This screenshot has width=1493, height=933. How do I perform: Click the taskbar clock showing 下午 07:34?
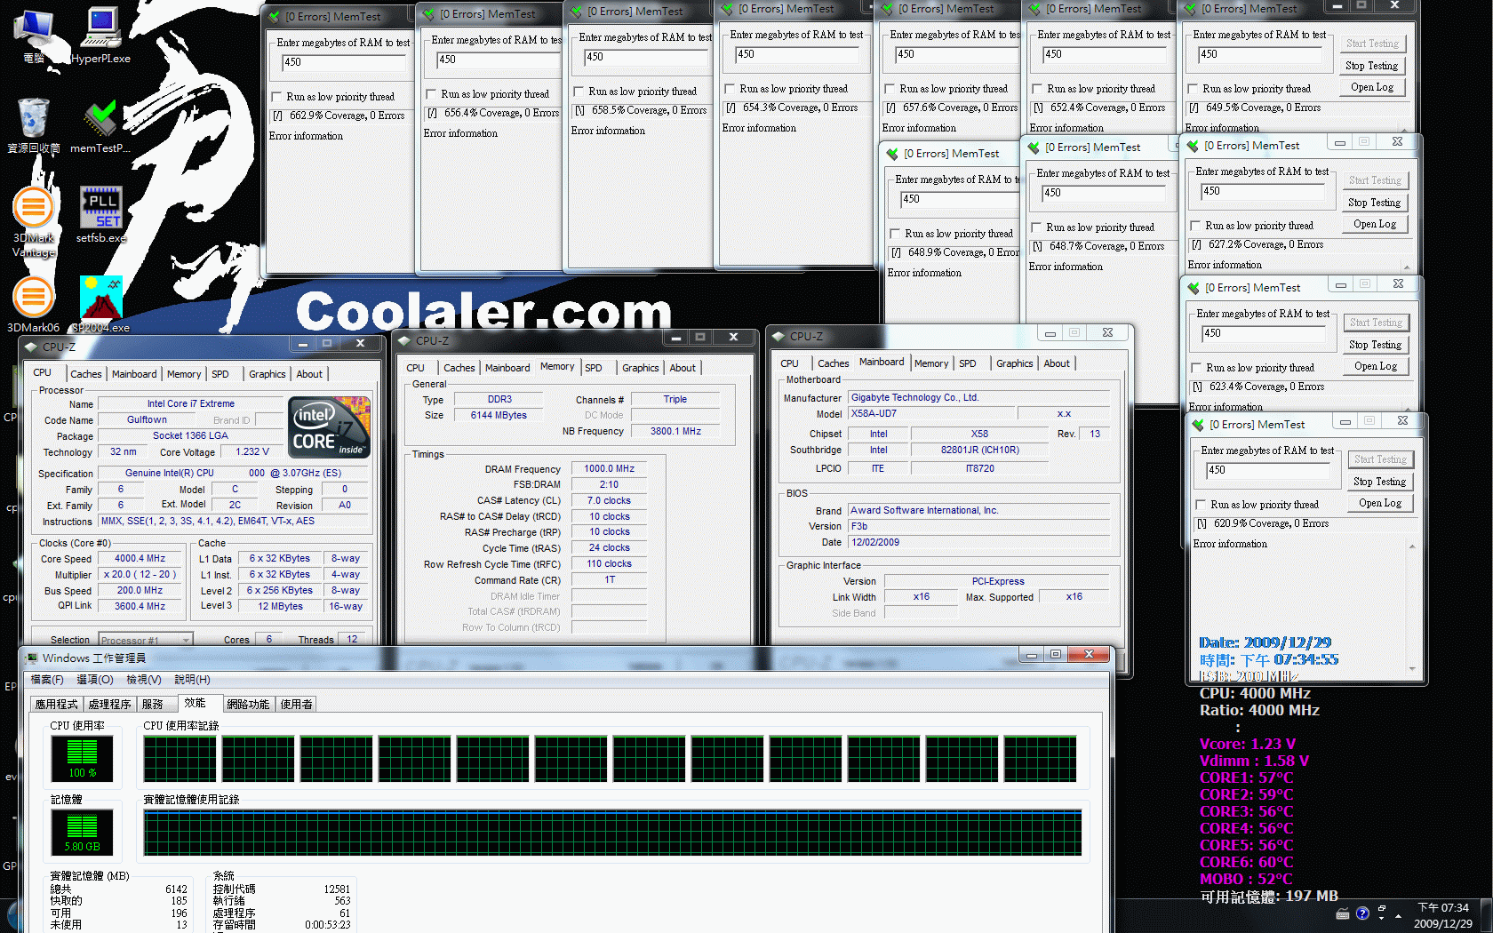[1444, 915]
